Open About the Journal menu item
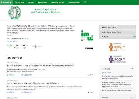This screenshot has width=139, height=99. coord(57,2)
